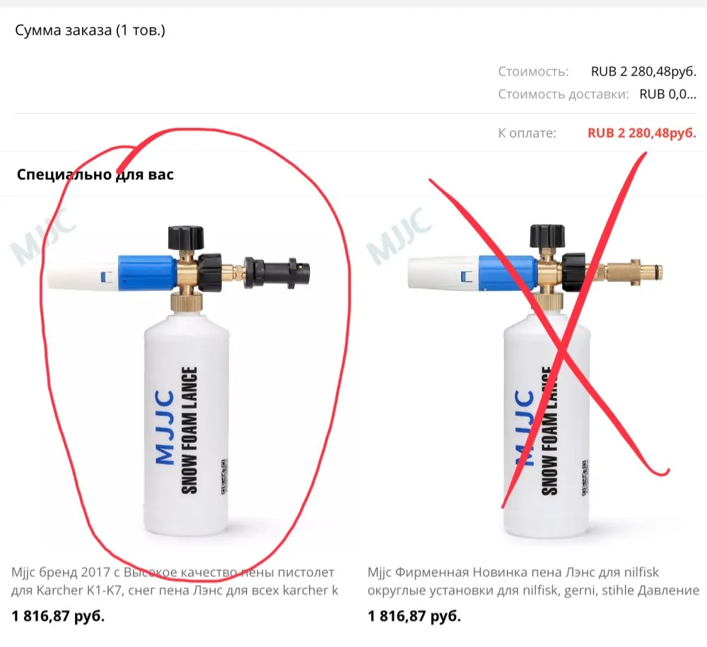Screen dimensions: 707x647
Task: Click the brass Nilfisk adapter on the right lance
Action: point(629,272)
